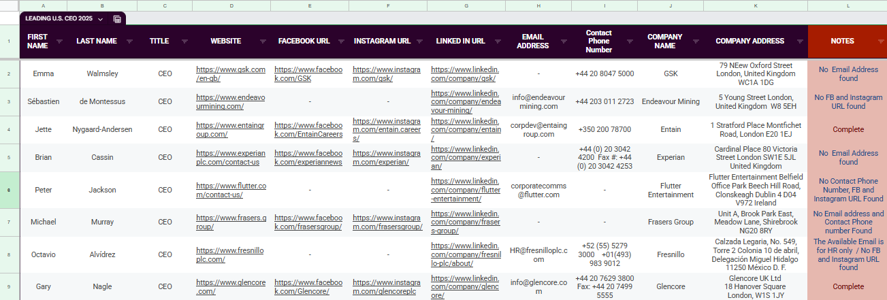Select the Available Email is for HR only note
The width and height of the screenshot is (887, 300).
(x=848, y=254)
